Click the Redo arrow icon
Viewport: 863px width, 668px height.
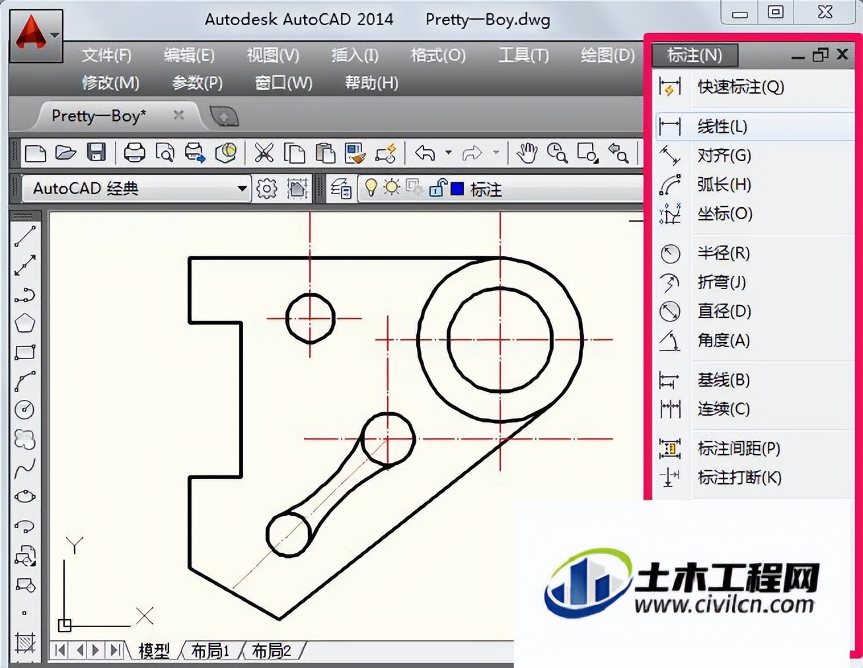(472, 153)
